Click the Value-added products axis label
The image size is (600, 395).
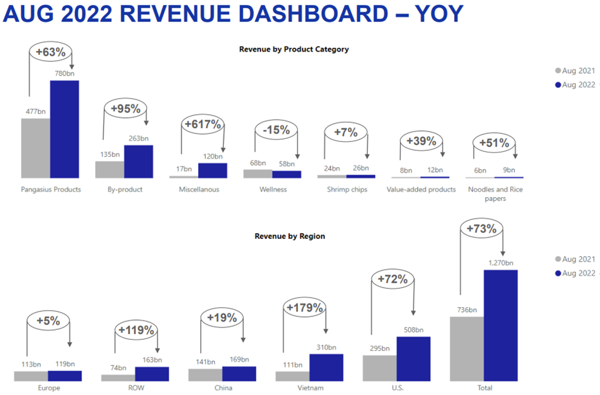421,190
